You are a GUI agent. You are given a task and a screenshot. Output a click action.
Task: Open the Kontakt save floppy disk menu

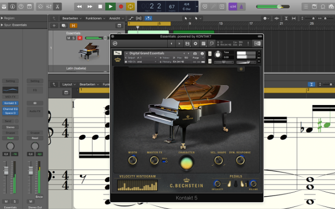(188, 44)
